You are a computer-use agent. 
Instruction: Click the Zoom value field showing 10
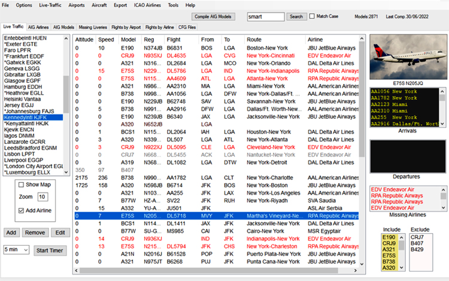point(43,197)
